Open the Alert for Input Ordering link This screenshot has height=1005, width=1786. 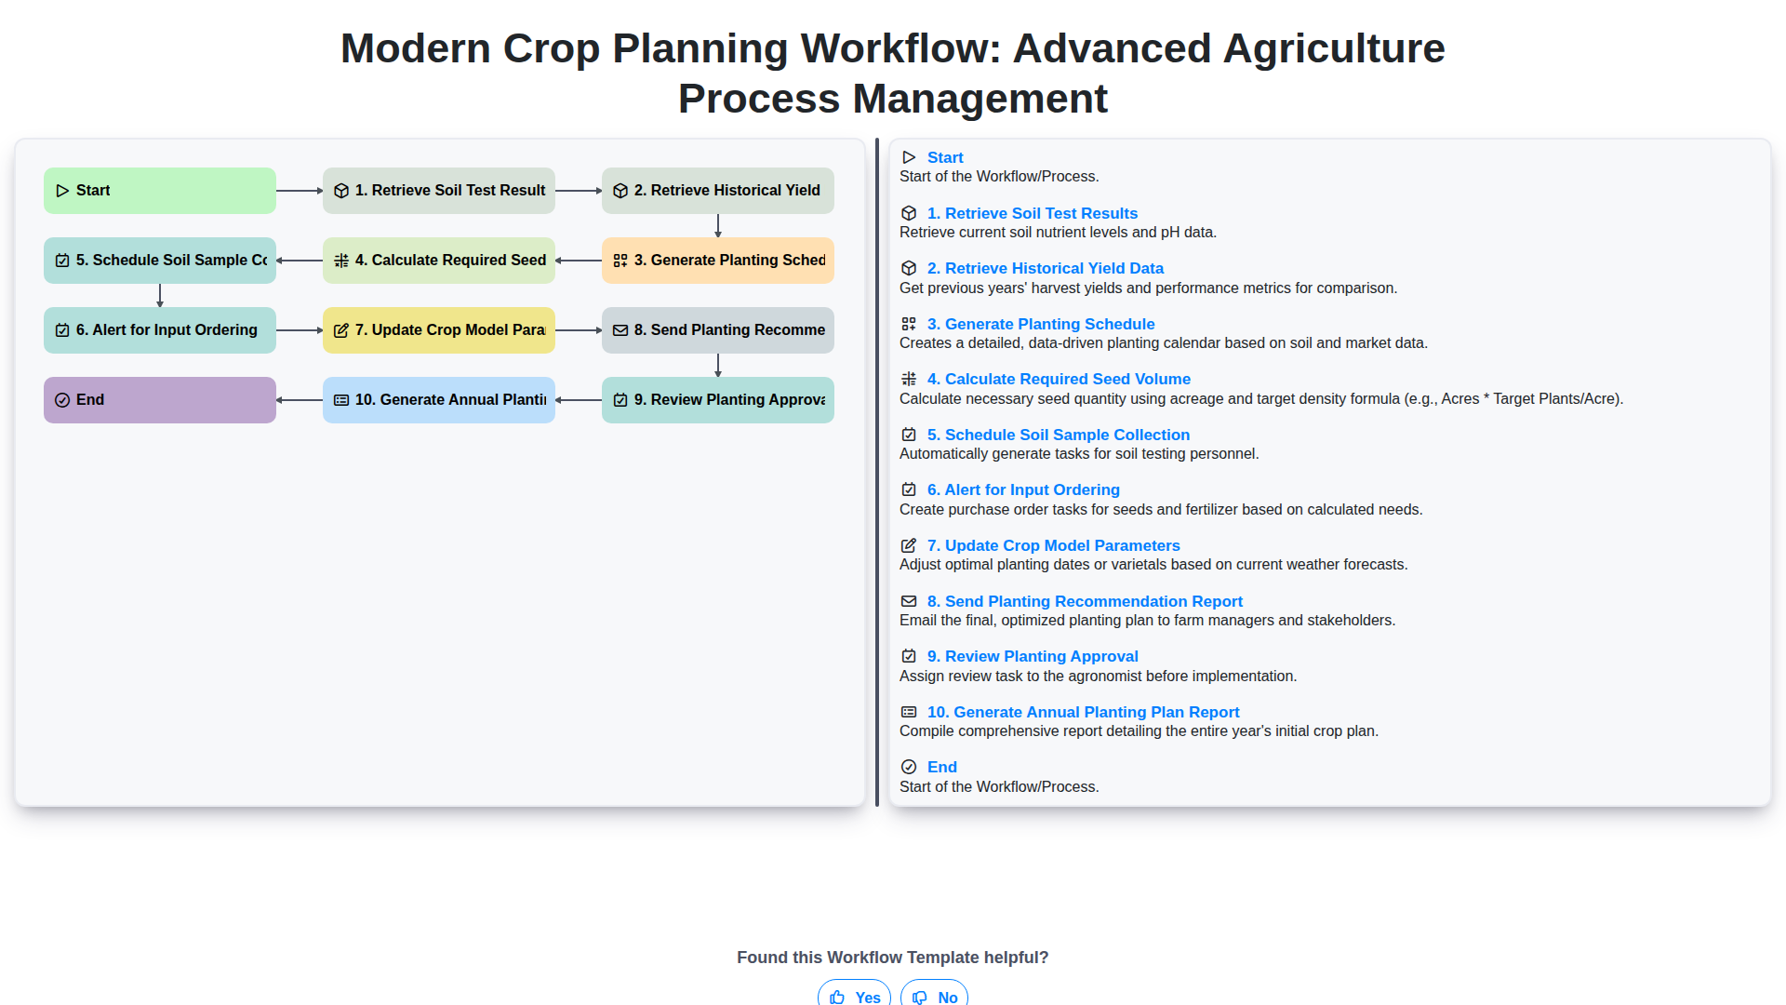coord(1023,490)
